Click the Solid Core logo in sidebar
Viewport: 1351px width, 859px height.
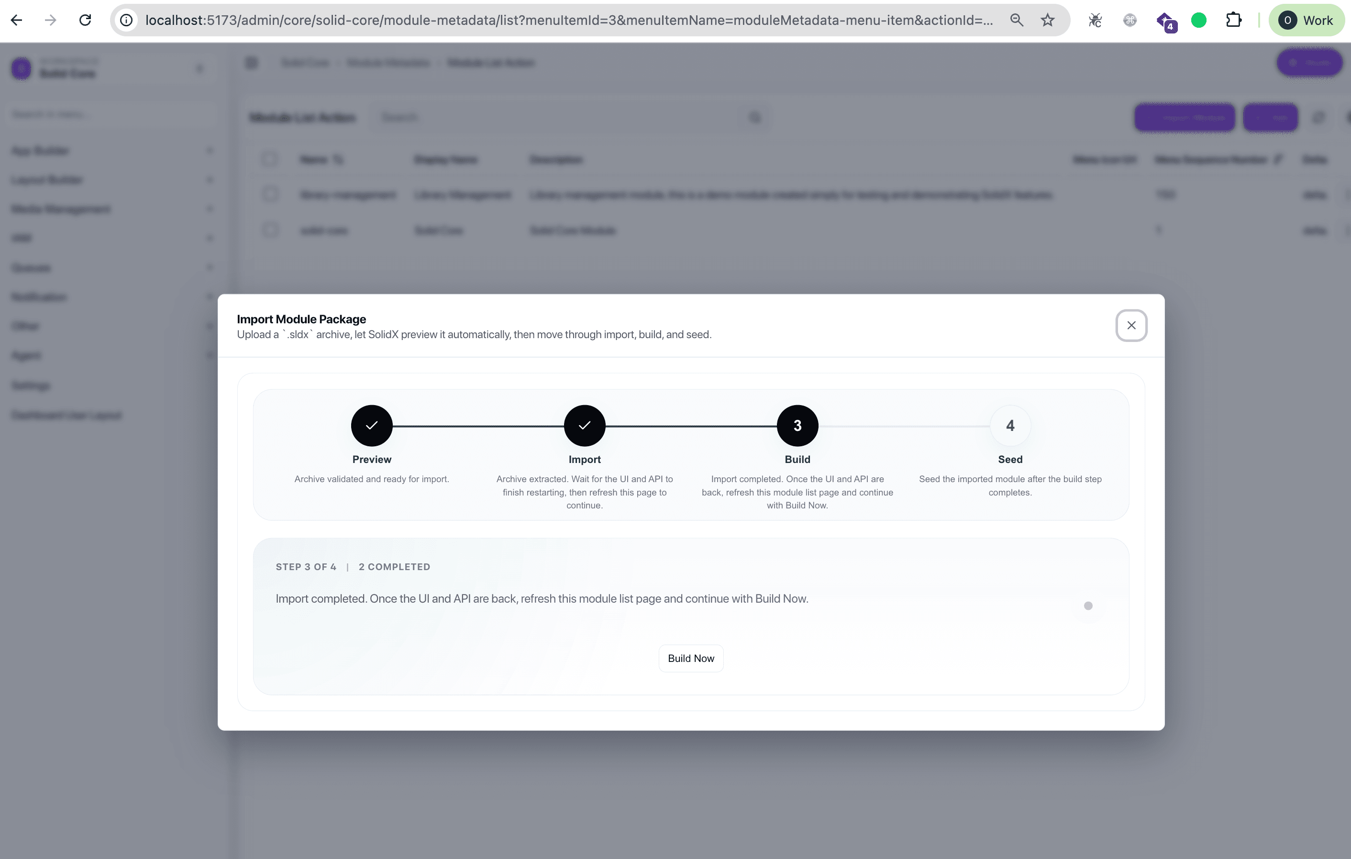(x=22, y=68)
